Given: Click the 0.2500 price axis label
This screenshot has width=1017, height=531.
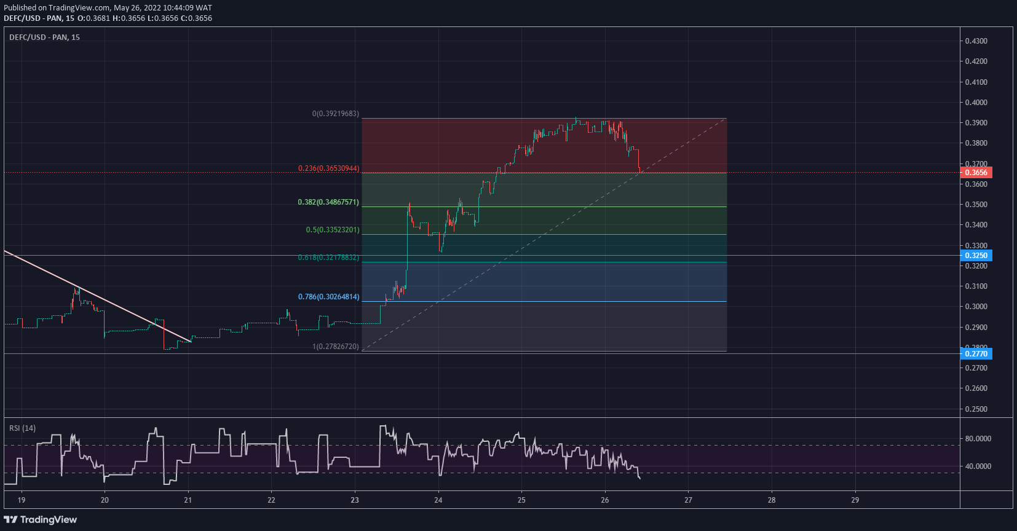Looking at the screenshot, I should [x=976, y=409].
